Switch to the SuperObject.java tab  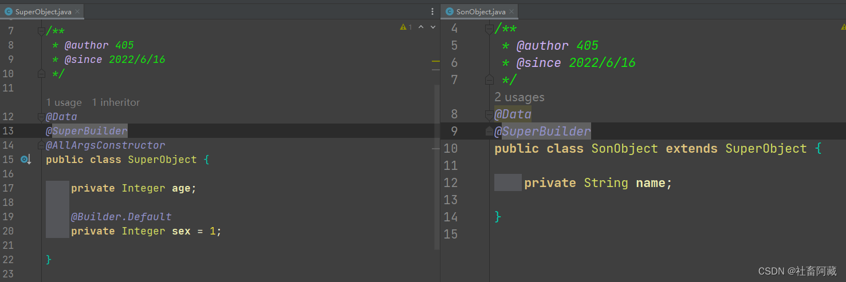(43, 11)
